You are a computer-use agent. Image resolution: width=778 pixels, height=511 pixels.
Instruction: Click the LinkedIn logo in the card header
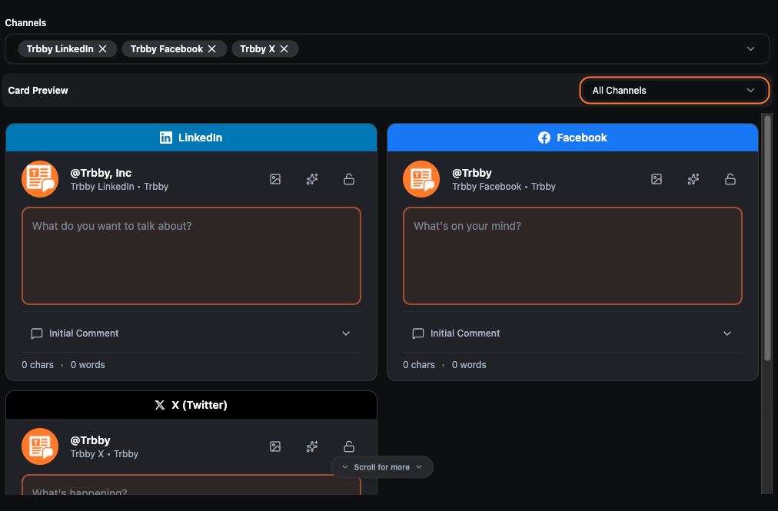tap(166, 138)
